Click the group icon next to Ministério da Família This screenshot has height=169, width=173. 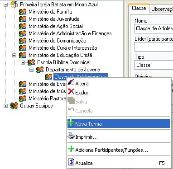point(23,12)
